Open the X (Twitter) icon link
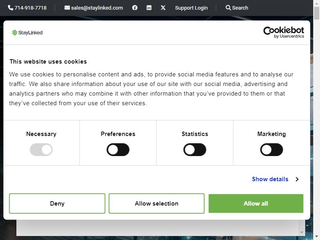320x240 pixels. (x=163, y=8)
